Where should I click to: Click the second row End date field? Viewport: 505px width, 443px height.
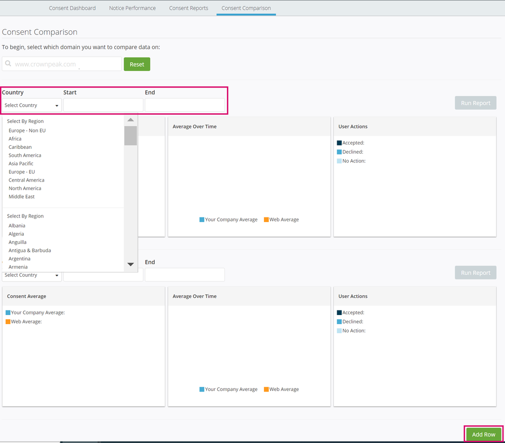185,275
